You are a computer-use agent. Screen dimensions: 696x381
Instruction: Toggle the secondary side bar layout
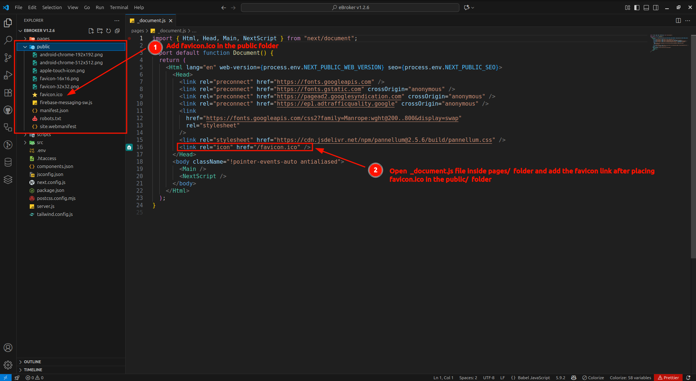pos(656,8)
